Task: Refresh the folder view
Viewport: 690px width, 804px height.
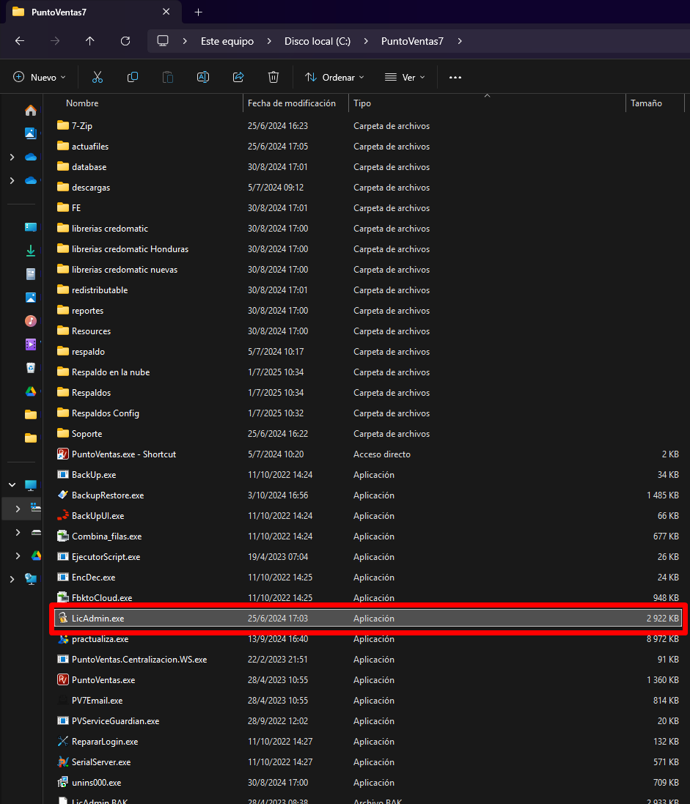Action: [125, 41]
